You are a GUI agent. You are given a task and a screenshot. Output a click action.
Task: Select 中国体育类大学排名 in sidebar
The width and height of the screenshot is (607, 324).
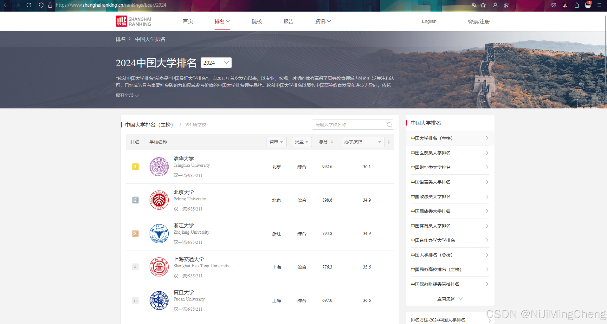[450, 226]
